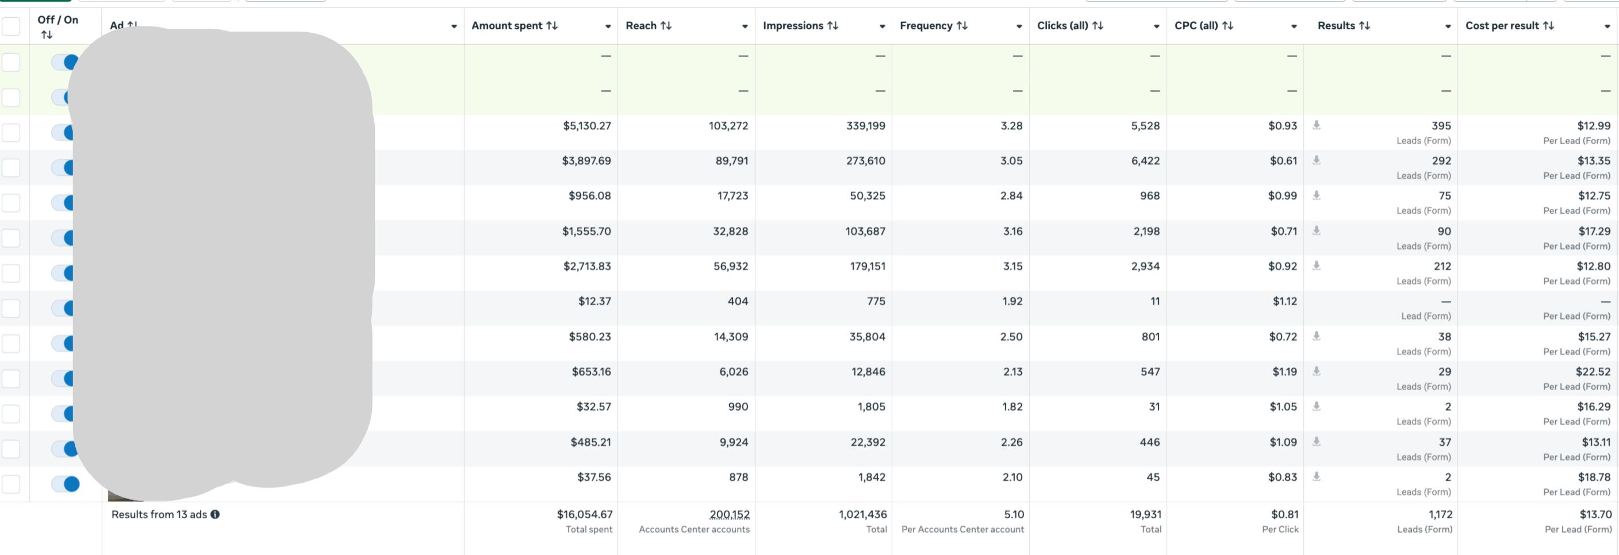Viewport: 1619px width, 555px height.
Task: Sort by Cost per result
Action: pyautogui.click(x=1548, y=26)
